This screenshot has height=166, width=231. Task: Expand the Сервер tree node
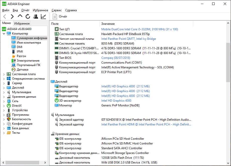coord(4,83)
